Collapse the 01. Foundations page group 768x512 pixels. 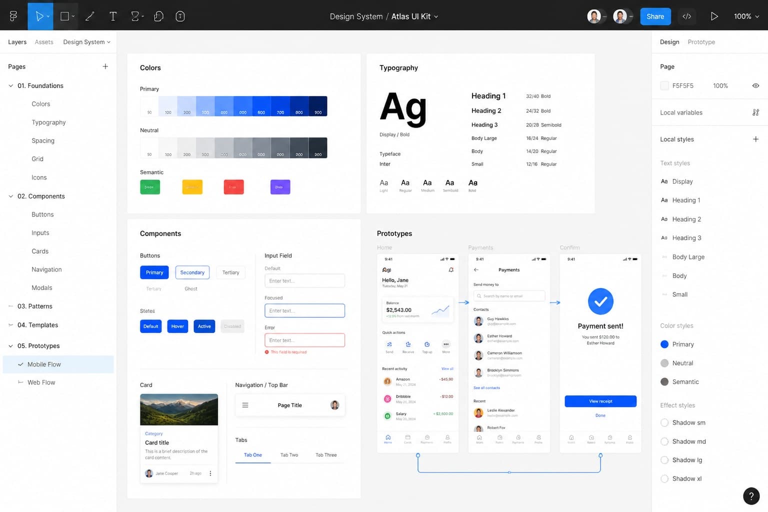(x=10, y=86)
